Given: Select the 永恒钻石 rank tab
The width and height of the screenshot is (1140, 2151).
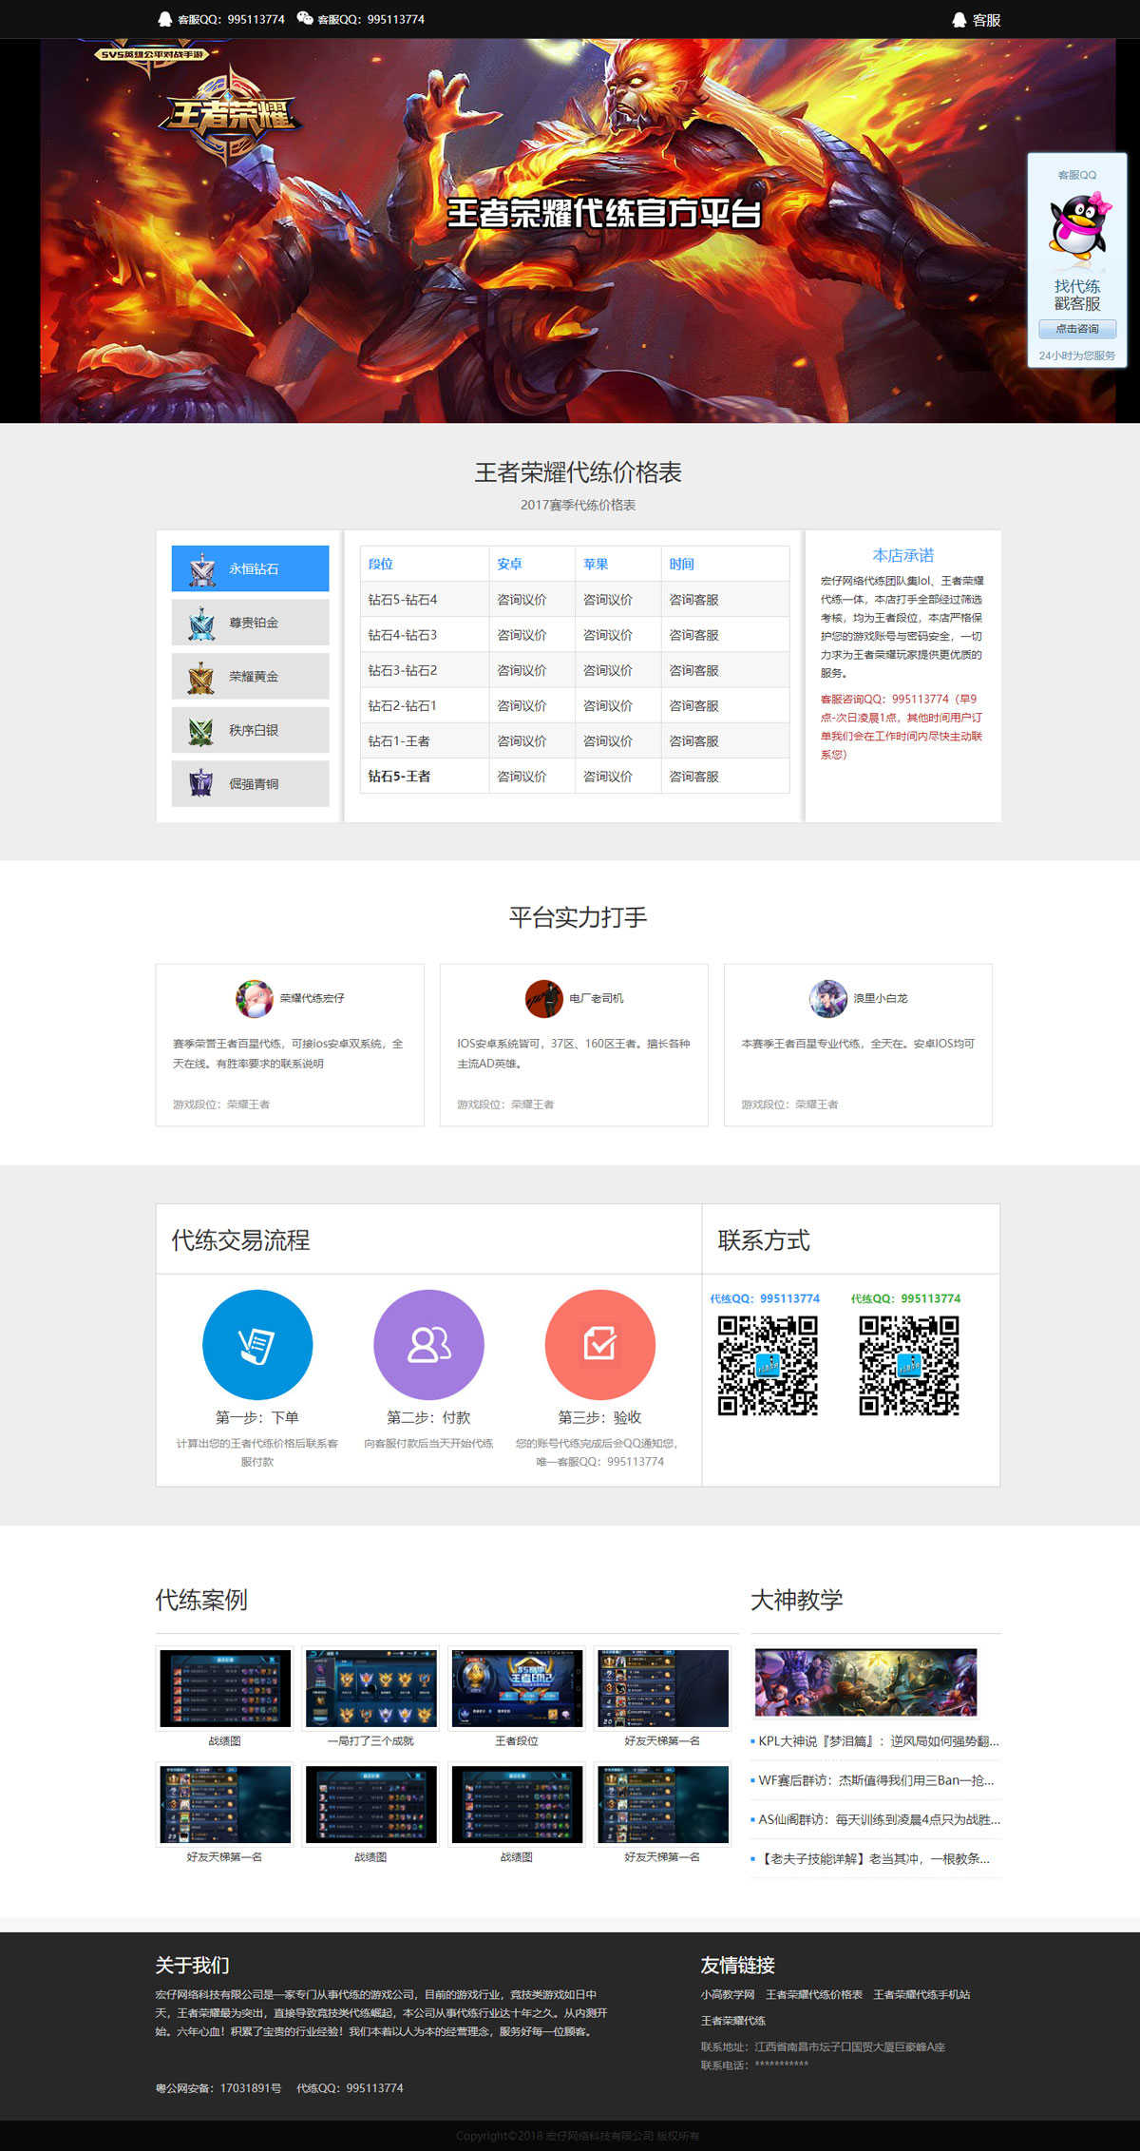Looking at the screenshot, I should coord(250,568).
